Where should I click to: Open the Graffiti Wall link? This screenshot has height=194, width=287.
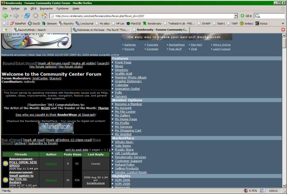click(x=123, y=74)
